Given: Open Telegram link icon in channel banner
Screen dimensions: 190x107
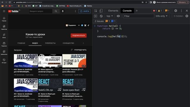Looking at the screenshot, I should coord(82,25).
